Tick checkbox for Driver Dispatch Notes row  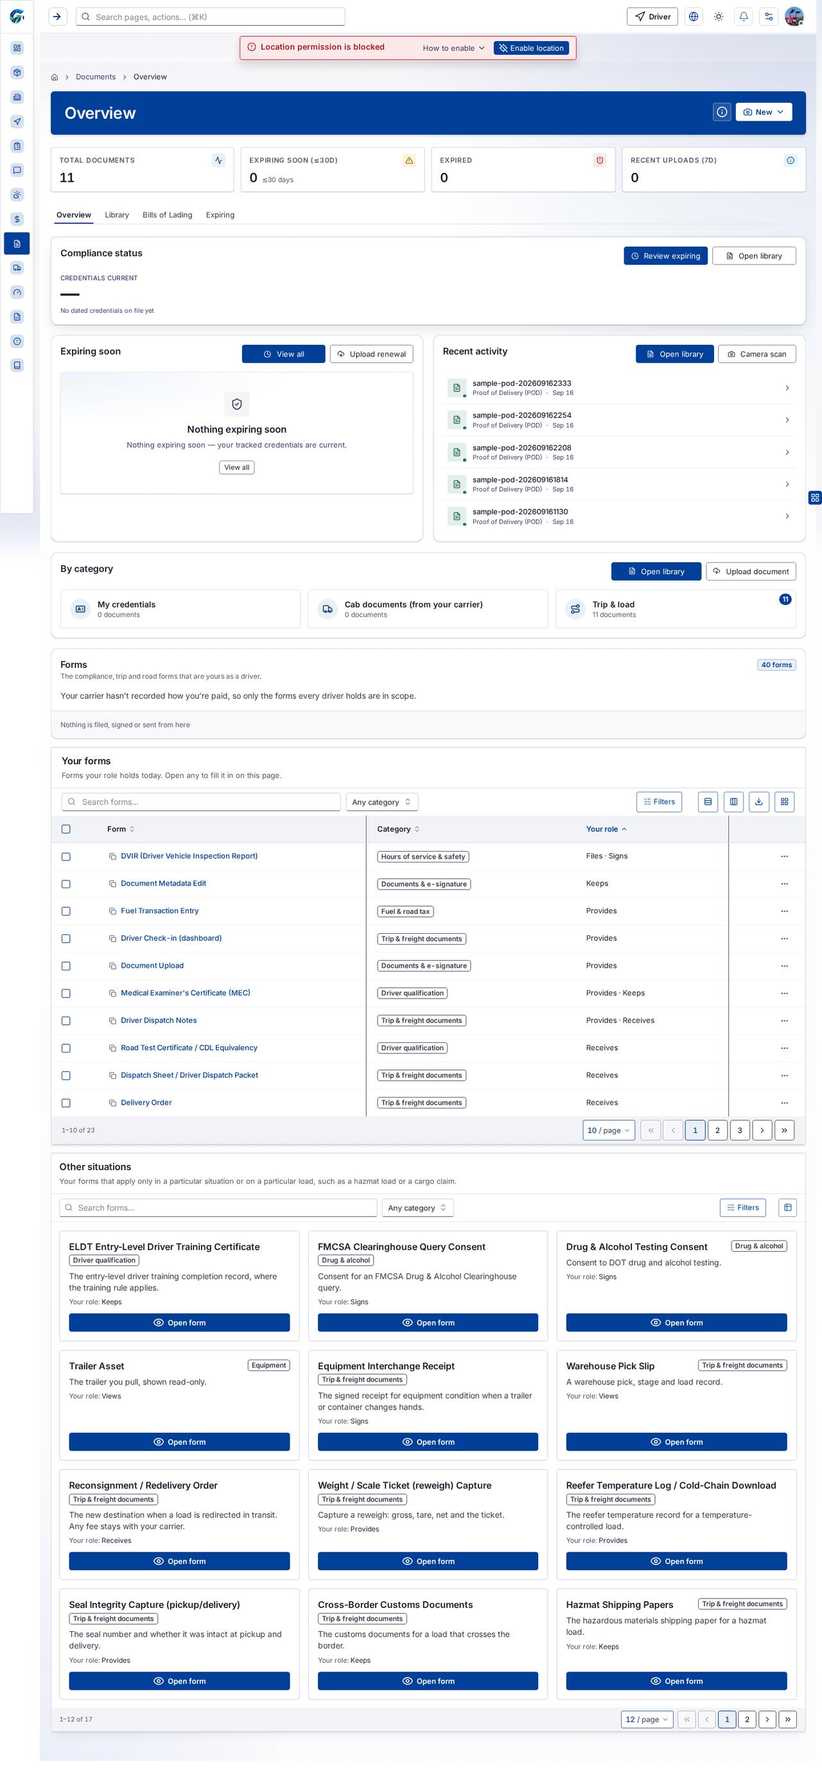(66, 1020)
